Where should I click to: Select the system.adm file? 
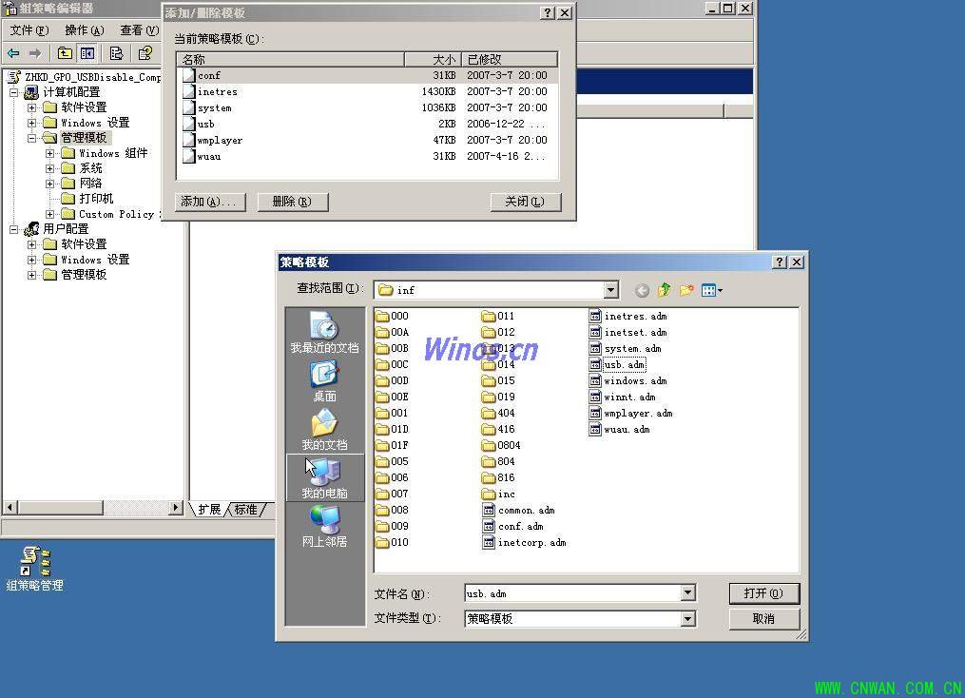point(631,349)
